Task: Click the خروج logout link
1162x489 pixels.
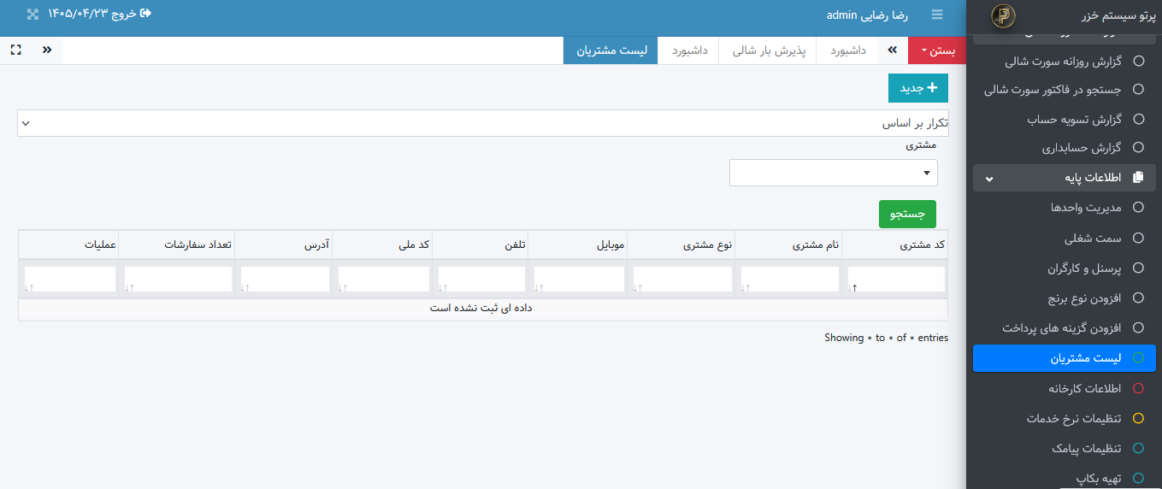Action: click(132, 14)
